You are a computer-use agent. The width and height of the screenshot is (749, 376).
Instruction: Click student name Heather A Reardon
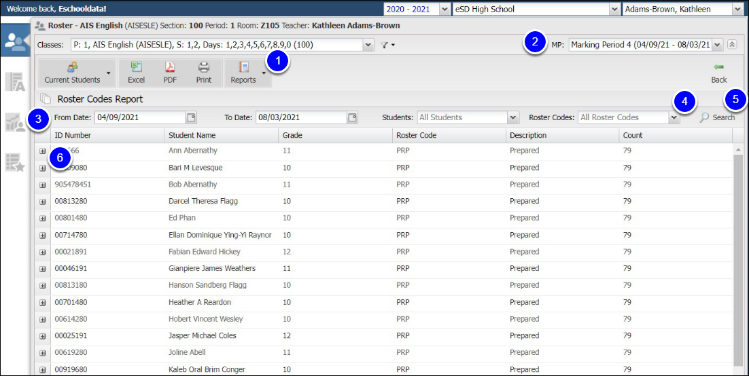(200, 302)
